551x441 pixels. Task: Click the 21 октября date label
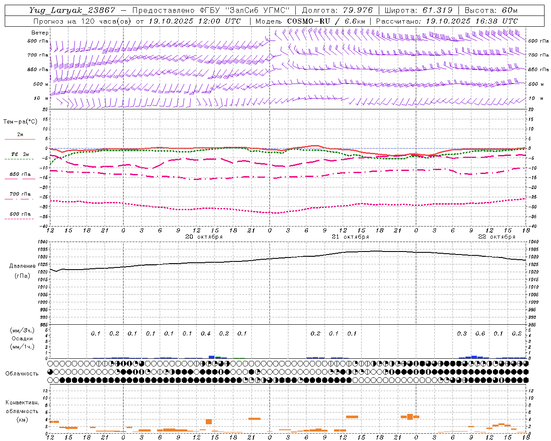[350, 237]
